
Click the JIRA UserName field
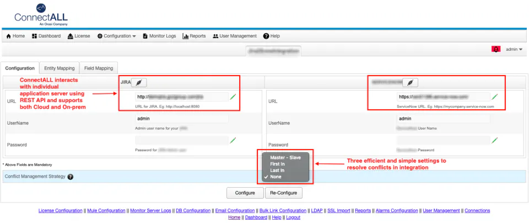point(182,119)
